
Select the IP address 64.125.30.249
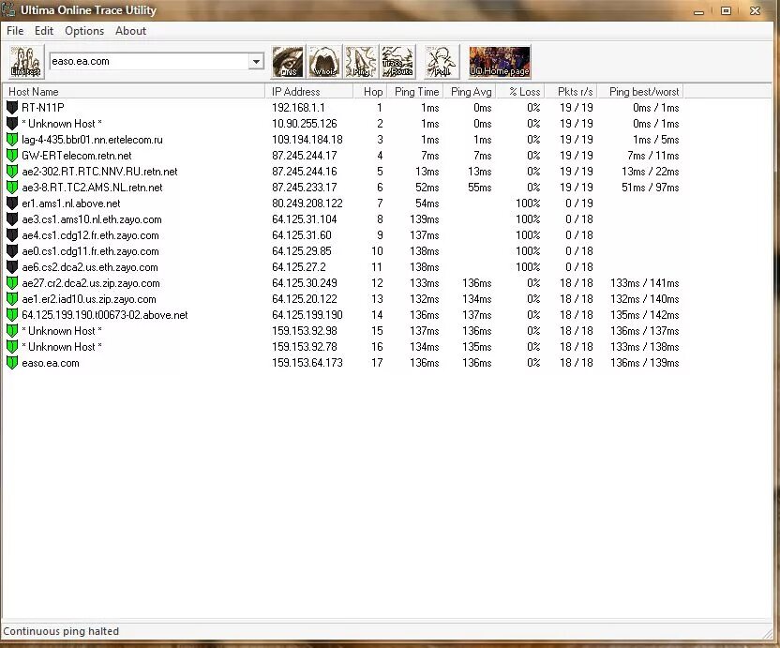pos(305,282)
